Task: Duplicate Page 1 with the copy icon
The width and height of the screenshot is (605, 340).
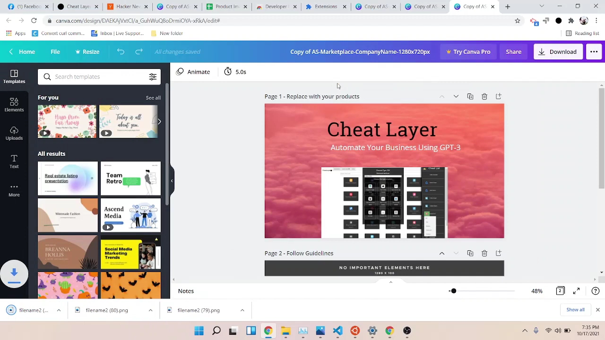Action: point(470,96)
